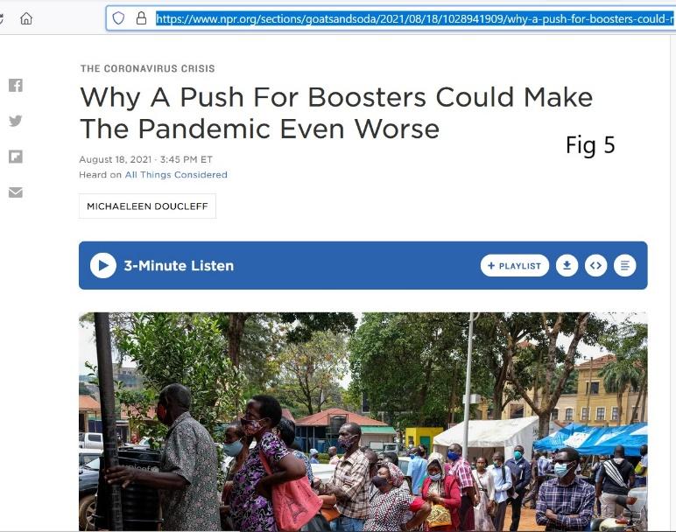Reload the current page
Screen dimensions: 676x532
coord(2,18)
